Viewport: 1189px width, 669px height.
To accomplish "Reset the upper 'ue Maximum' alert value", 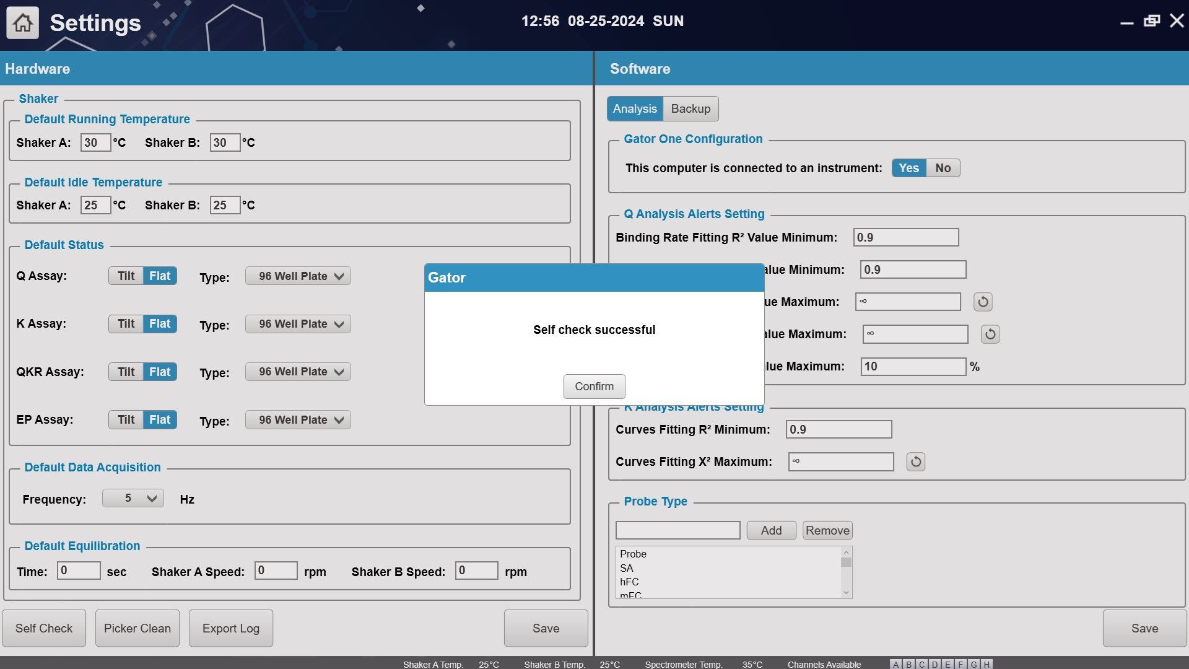I will point(983,302).
